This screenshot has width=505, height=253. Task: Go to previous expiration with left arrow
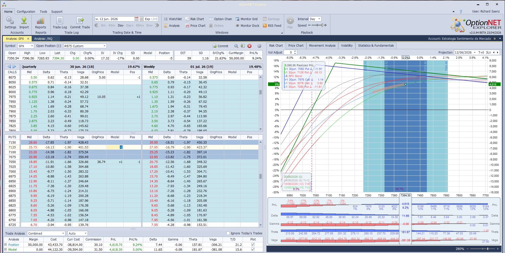click(9, 67)
